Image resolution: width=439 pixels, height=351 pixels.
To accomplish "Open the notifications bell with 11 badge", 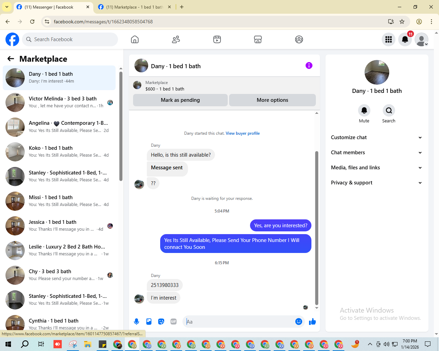I will click(405, 39).
